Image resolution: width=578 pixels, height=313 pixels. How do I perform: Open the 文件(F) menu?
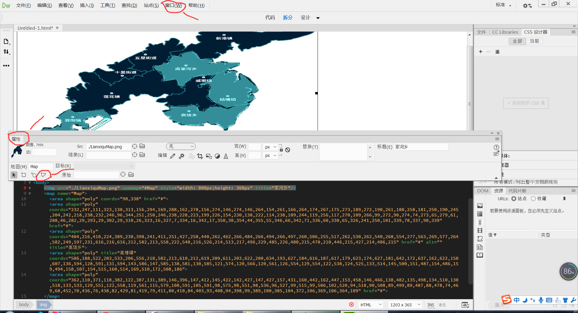tap(23, 5)
